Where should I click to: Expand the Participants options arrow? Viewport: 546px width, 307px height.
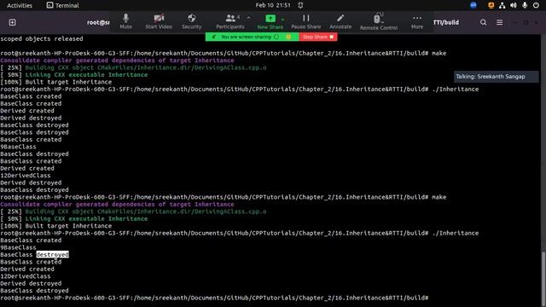click(x=248, y=17)
